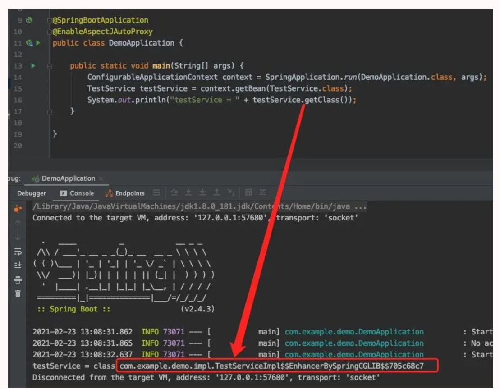This screenshot has height=389, width=500.
Task: Click com.example.demo.DemoApplication in the 13:08:32.637 log line
Action: tap(354, 355)
